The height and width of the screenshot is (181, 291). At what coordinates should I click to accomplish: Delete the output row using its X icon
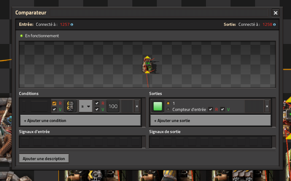click(267, 106)
